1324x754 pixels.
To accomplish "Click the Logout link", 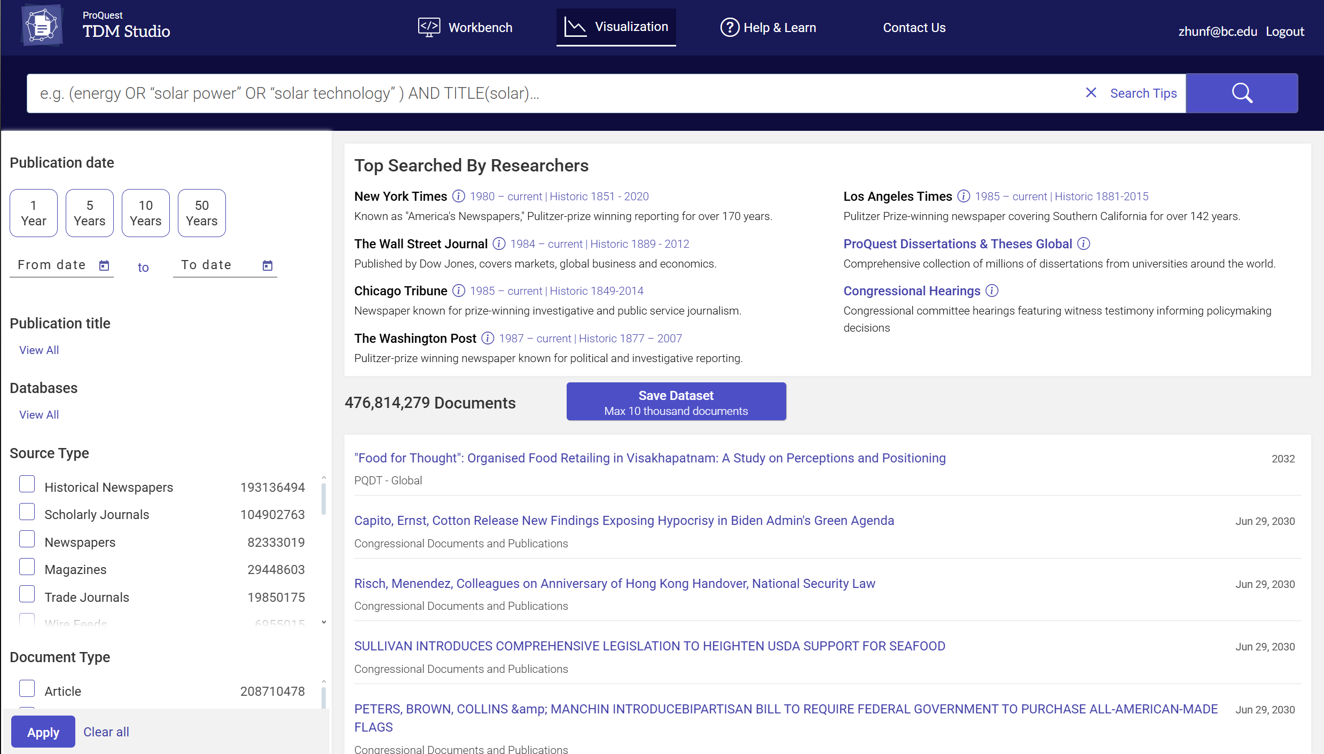I will click(x=1285, y=32).
